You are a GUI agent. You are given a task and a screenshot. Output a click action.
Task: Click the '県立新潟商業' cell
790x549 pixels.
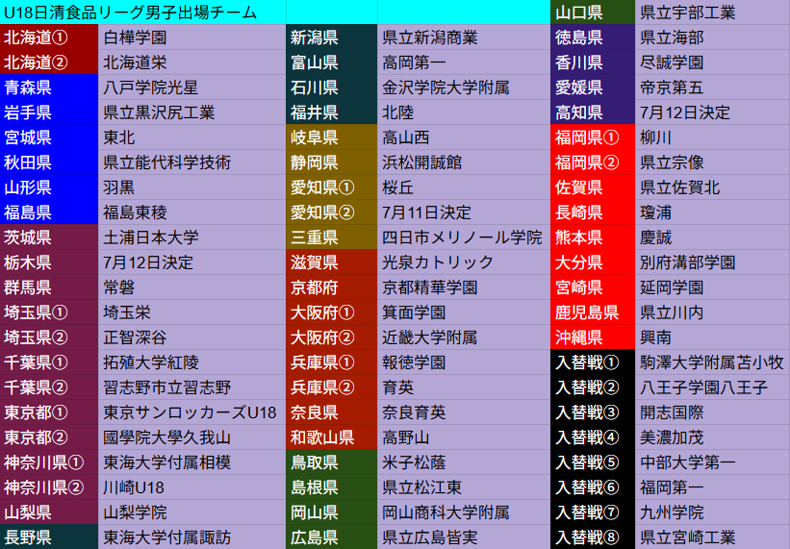(x=464, y=37)
